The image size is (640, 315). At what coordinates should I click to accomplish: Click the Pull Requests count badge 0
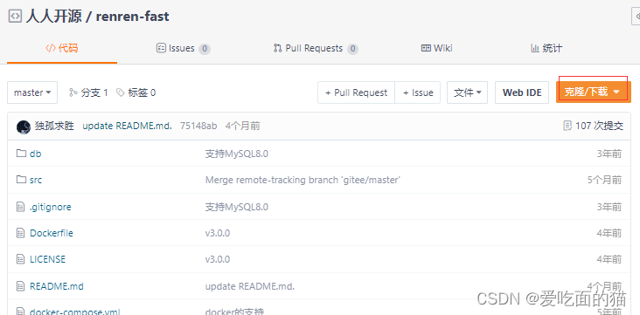[352, 50]
